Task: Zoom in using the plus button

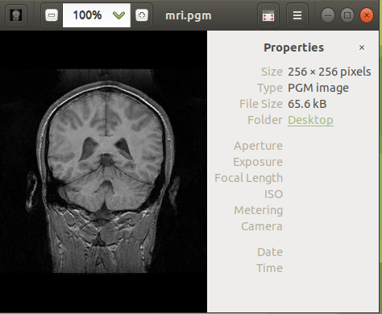Action: click(x=142, y=15)
